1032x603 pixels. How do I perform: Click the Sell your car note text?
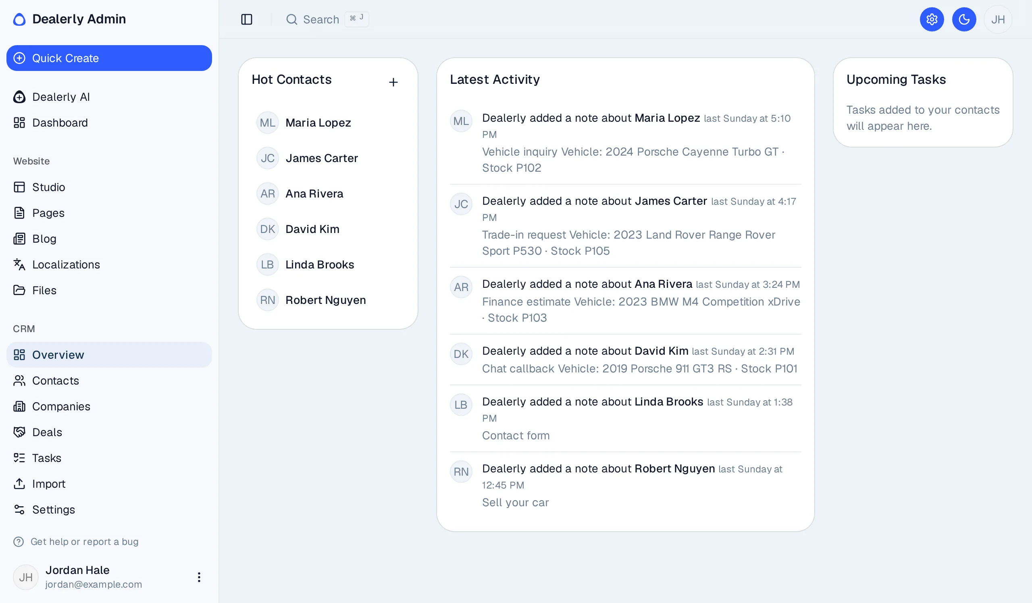point(515,502)
